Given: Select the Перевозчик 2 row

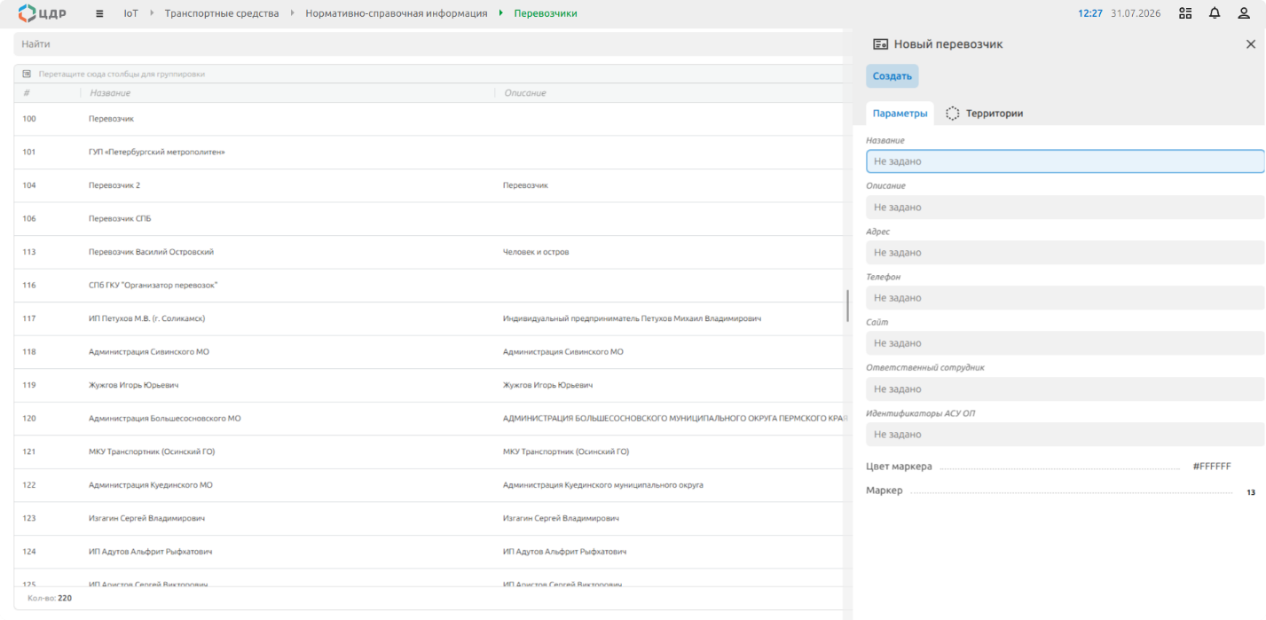Looking at the screenshot, I should [431, 185].
